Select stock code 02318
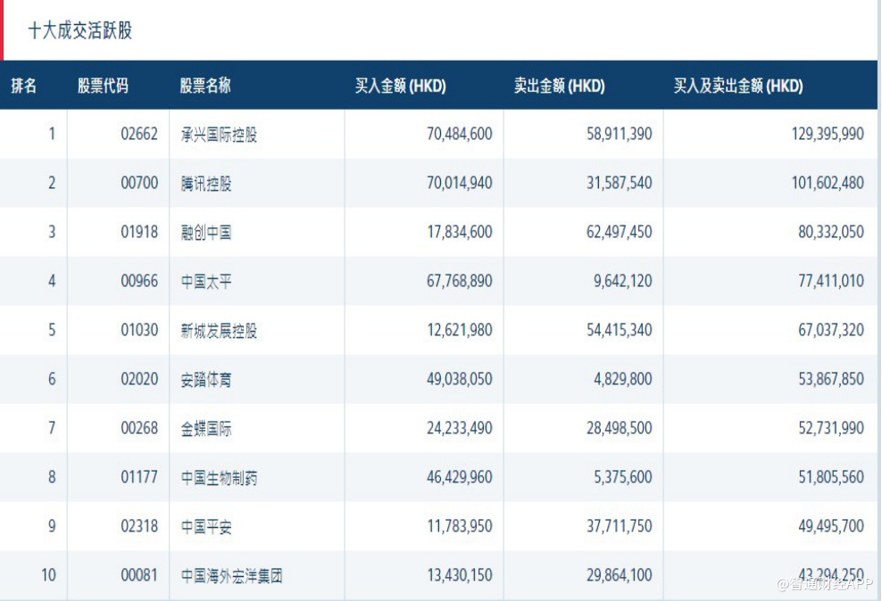 [139, 526]
